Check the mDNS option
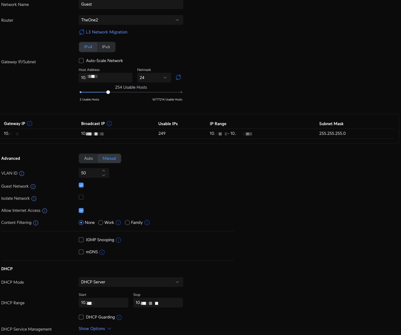The height and width of the screenshot is (335, 401). [81, 252]
